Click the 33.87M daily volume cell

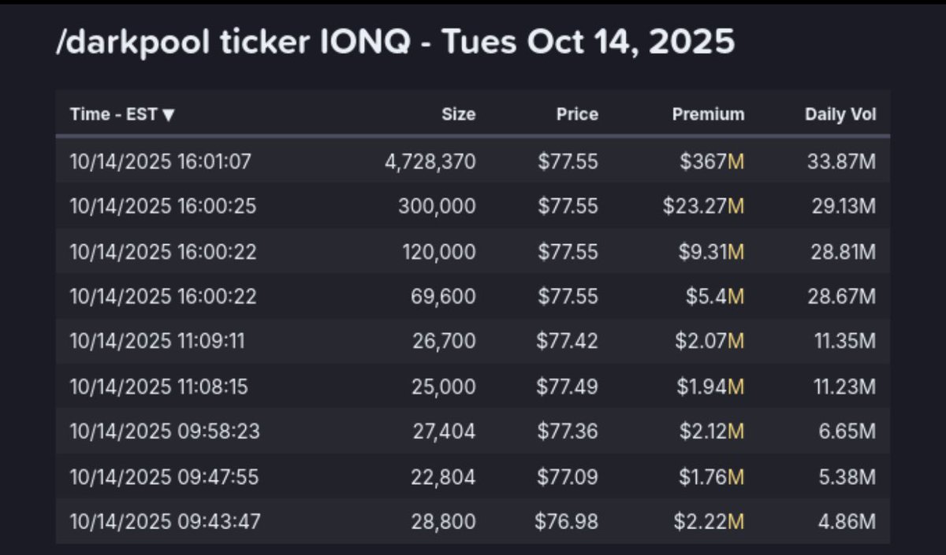841,161
